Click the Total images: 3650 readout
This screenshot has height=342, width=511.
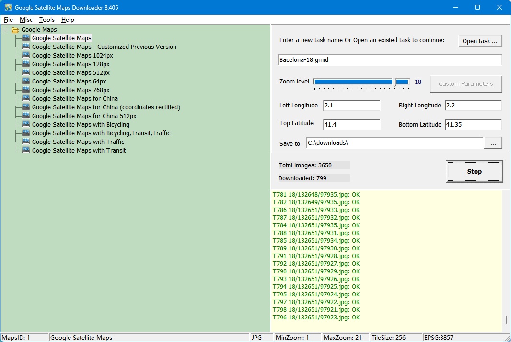(x=314, y=165)
